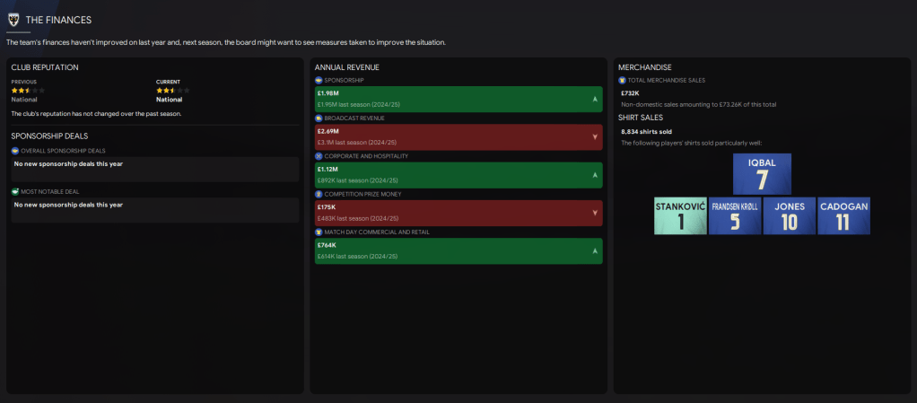Click the down arrow on the Competition Prize Money bar
The height and width of the screenshot is (403, 917).
[x=595, y=213]
